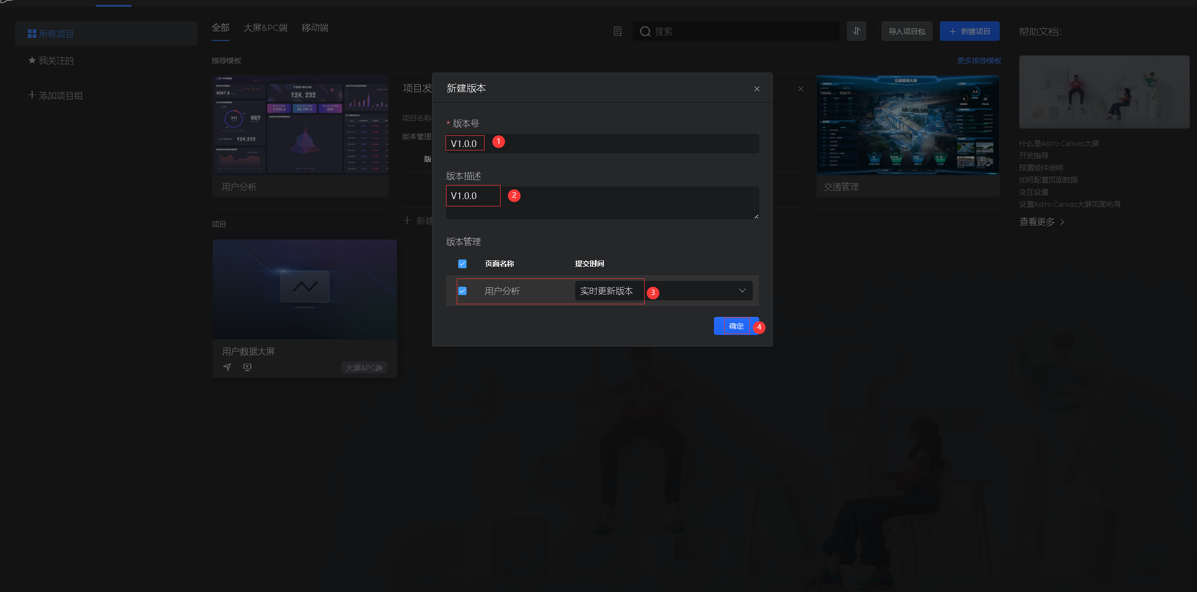Expand 查看更多 help chevron

(1063, 222)
